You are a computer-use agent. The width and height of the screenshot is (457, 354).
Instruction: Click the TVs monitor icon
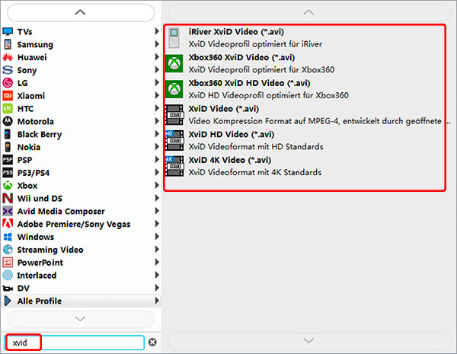tap(8, 31)
